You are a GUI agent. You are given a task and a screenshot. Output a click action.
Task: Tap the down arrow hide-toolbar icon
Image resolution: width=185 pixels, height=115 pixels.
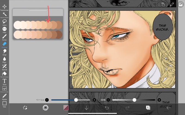86,108
